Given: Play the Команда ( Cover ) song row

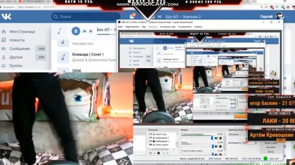Looking at the screenshot, I should (87, 57).
